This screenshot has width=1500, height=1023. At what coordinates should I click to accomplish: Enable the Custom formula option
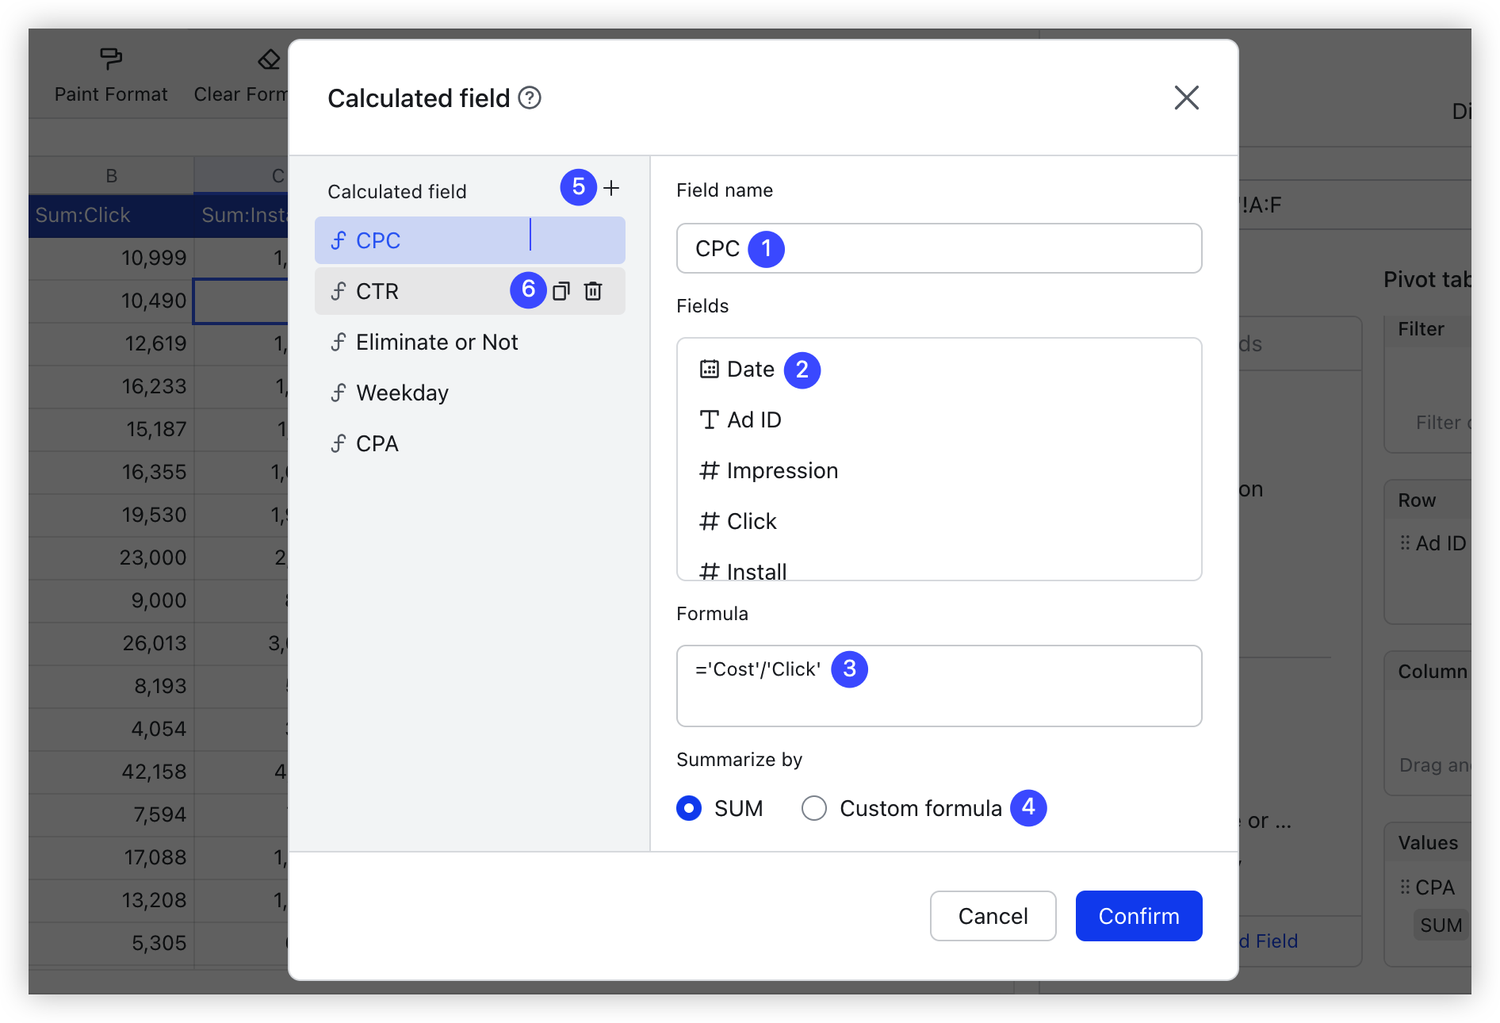pyautogui.click(x=813, y=808)
